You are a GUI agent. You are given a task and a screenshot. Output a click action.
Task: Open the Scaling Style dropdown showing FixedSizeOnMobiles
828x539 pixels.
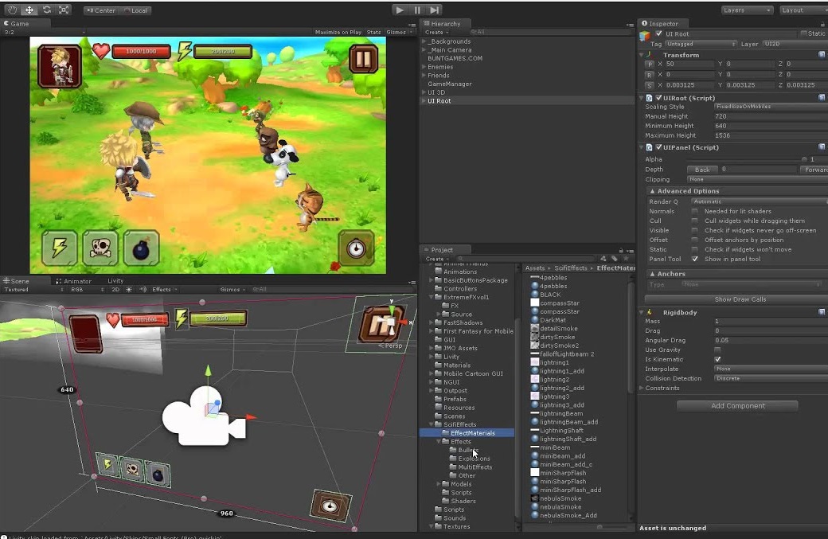(x=767, y=105)
